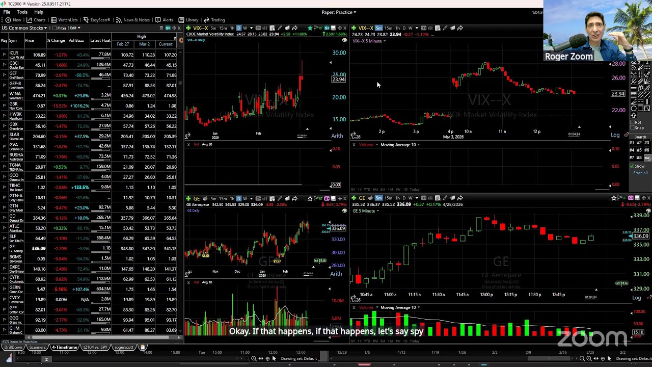Image resolution: width=652 pixels, height=367 pixels.
Task: Select drawing board #1
Action: coord(632,143)
